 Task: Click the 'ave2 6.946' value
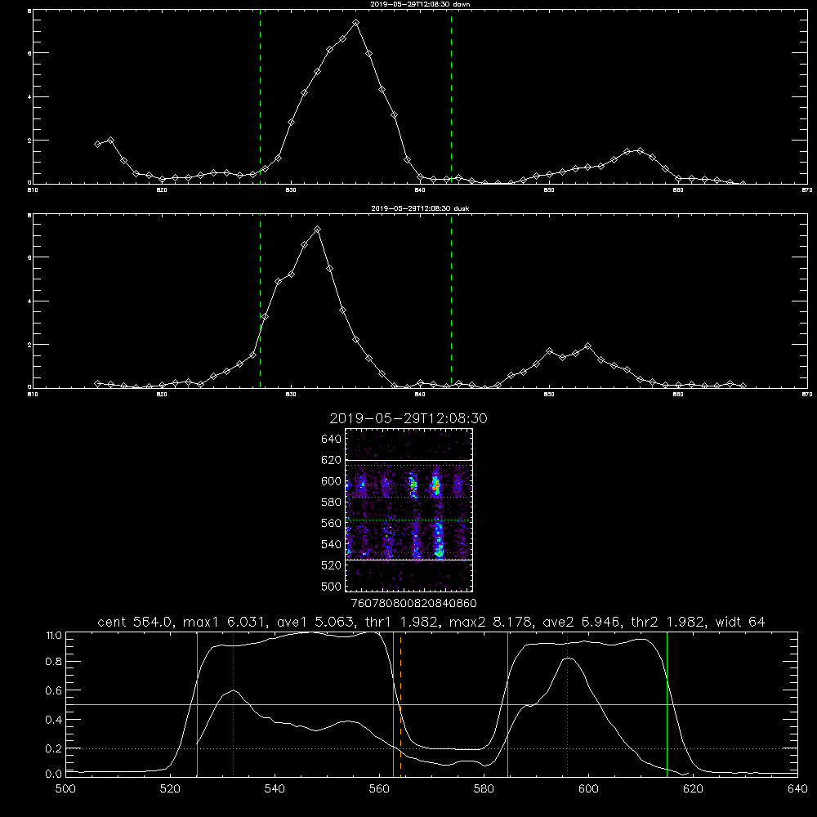click(x=581, y=622)
